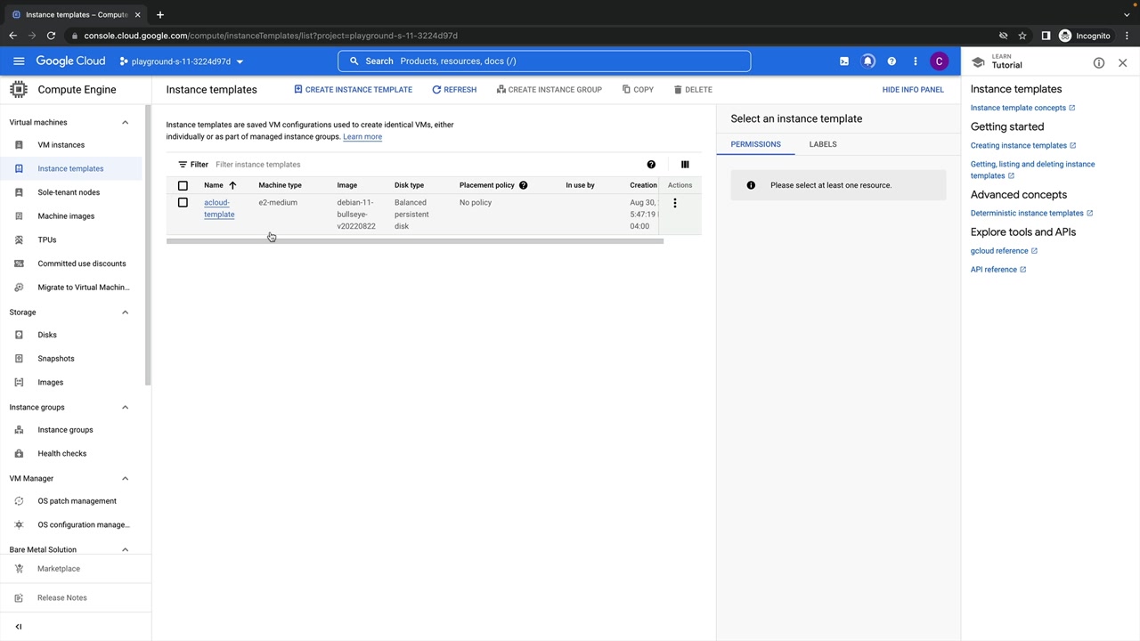Open Deterministic instance templates link

(1031, 214)
